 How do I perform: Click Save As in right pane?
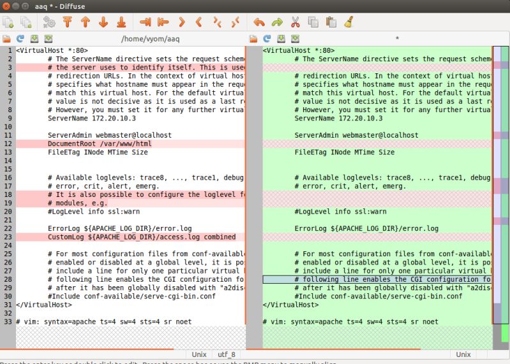point(296,39)
